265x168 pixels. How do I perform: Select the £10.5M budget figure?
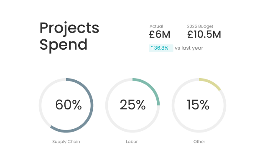click(204, 35)
